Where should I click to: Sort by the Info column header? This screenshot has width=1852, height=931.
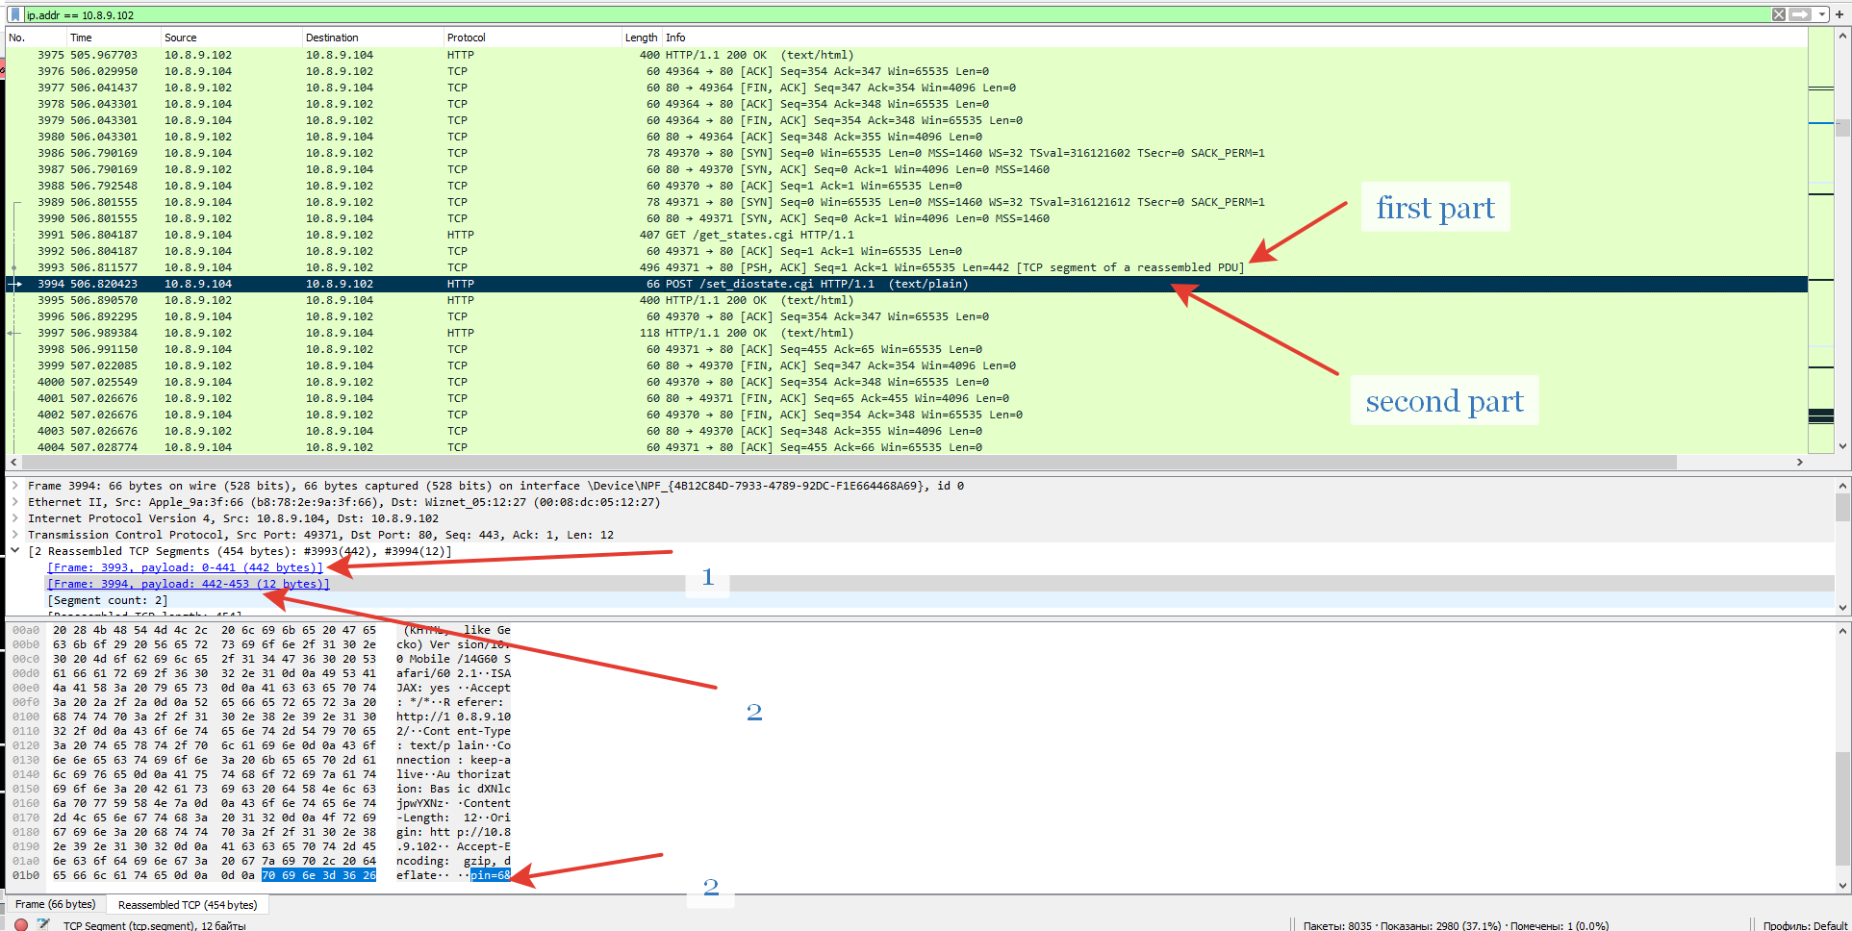point(1234,38)
